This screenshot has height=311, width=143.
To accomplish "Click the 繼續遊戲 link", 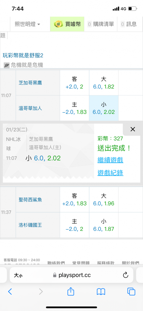I will click(x=110, y=160).
